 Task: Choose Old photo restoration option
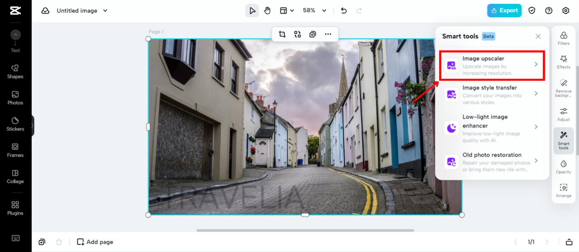492,161
